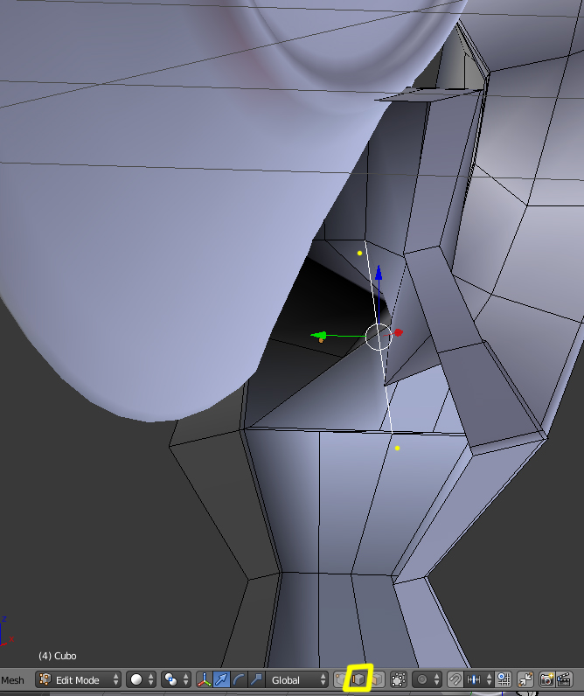Toggle the 3D manipulator widget

[204, 679]
